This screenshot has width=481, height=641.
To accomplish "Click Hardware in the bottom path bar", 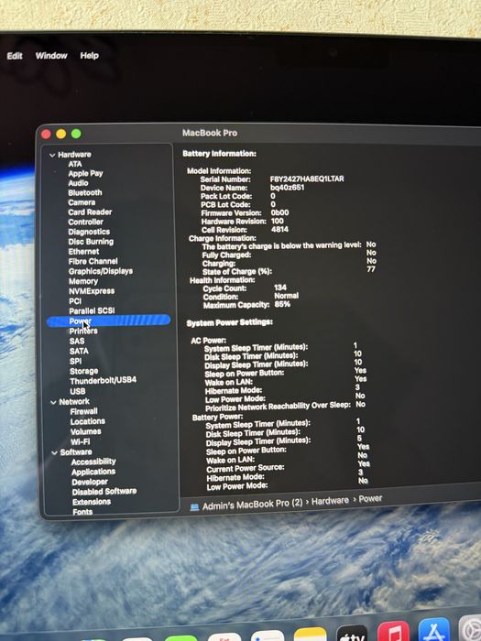I will 330,501.
